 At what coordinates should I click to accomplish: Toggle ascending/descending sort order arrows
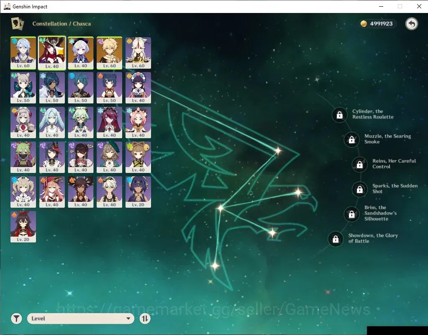tap(145, 318)
